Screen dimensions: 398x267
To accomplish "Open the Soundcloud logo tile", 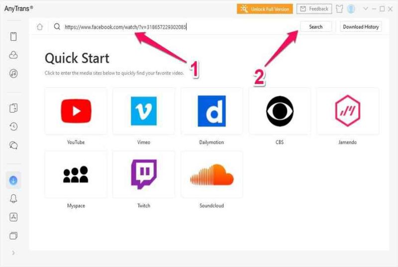I will click(212, 174).
